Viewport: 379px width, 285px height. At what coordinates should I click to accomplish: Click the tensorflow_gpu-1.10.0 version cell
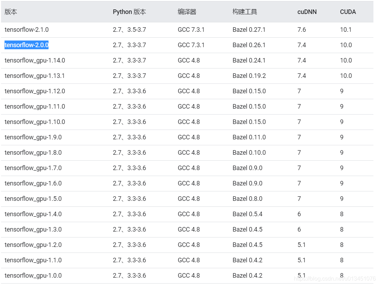(35, 122)
